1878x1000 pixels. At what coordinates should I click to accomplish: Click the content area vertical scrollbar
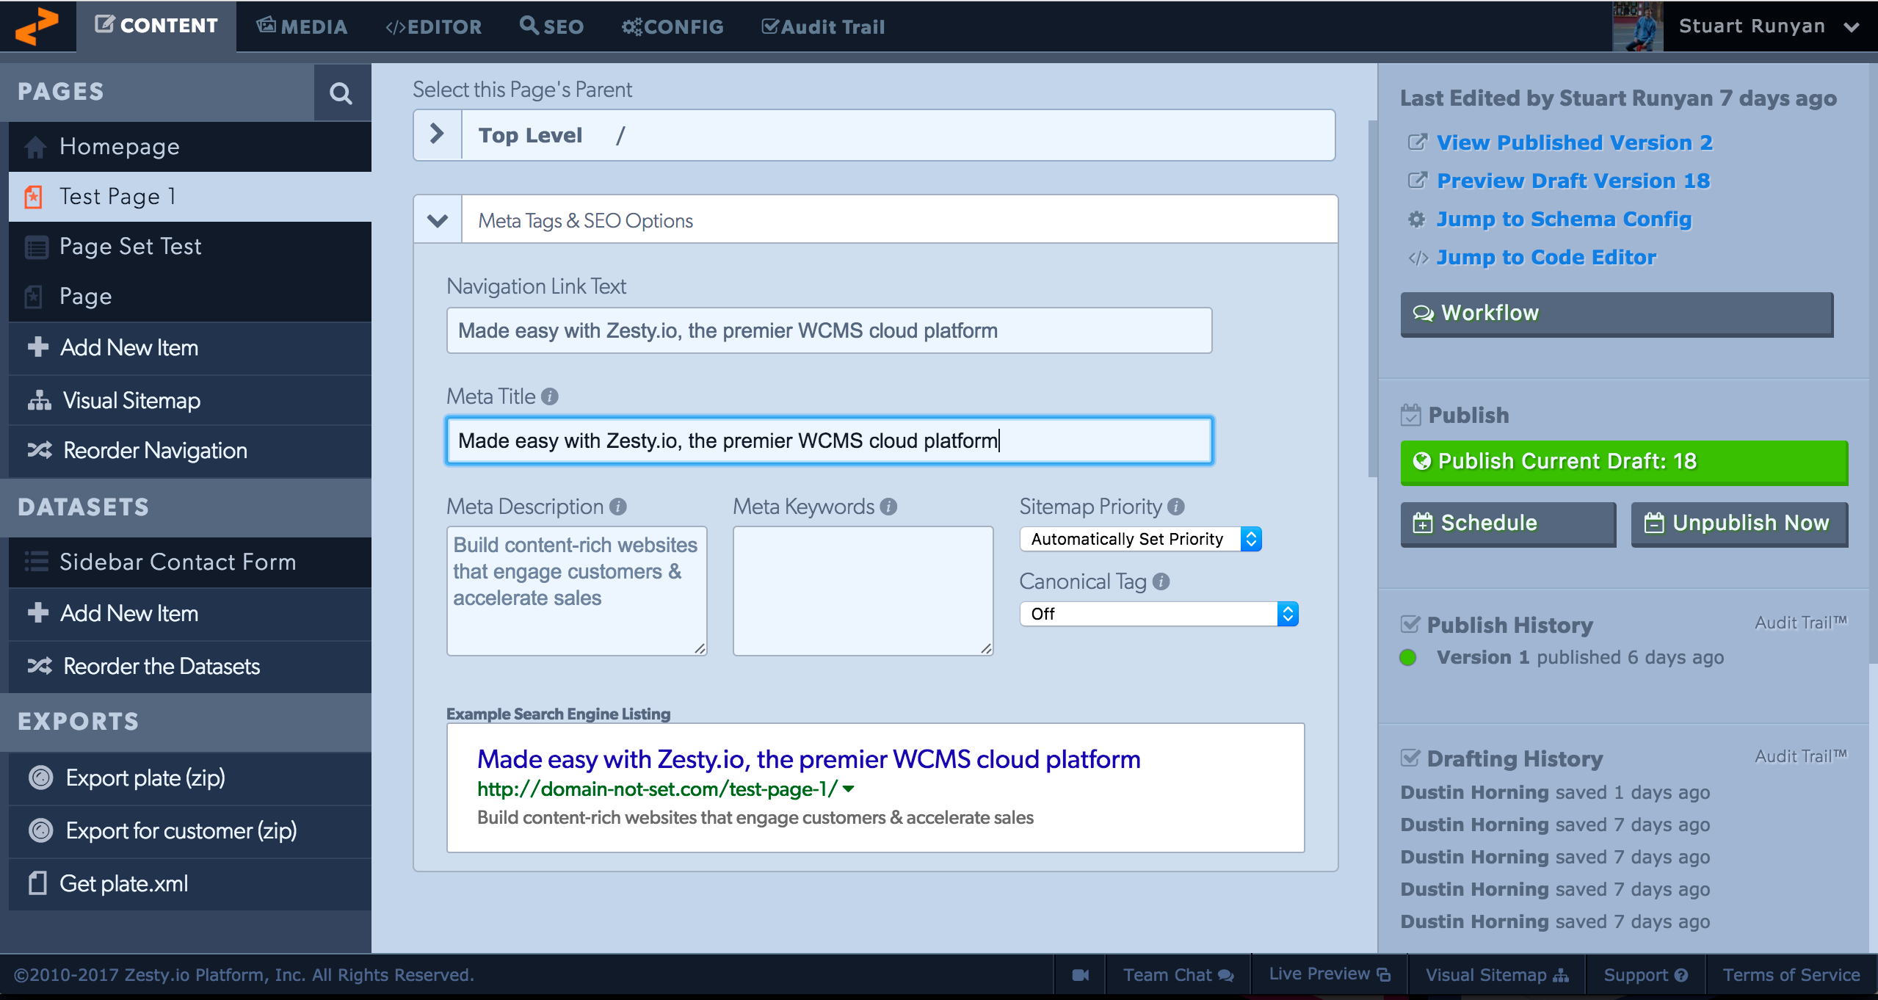[1372, 298]
